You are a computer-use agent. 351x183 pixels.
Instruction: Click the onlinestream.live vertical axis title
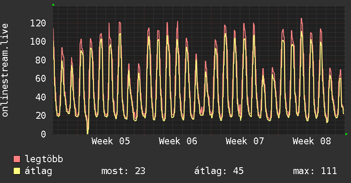[5, 70]
